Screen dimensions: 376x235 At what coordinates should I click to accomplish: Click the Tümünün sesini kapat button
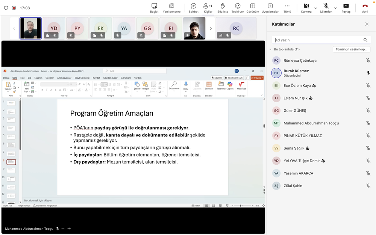tap(351, 49)
